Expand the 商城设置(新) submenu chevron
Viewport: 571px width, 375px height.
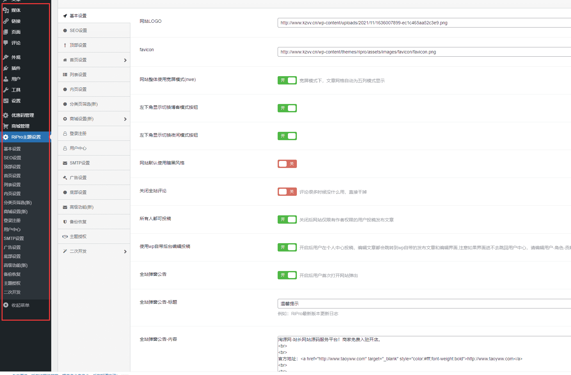click(x=125, y=119)
